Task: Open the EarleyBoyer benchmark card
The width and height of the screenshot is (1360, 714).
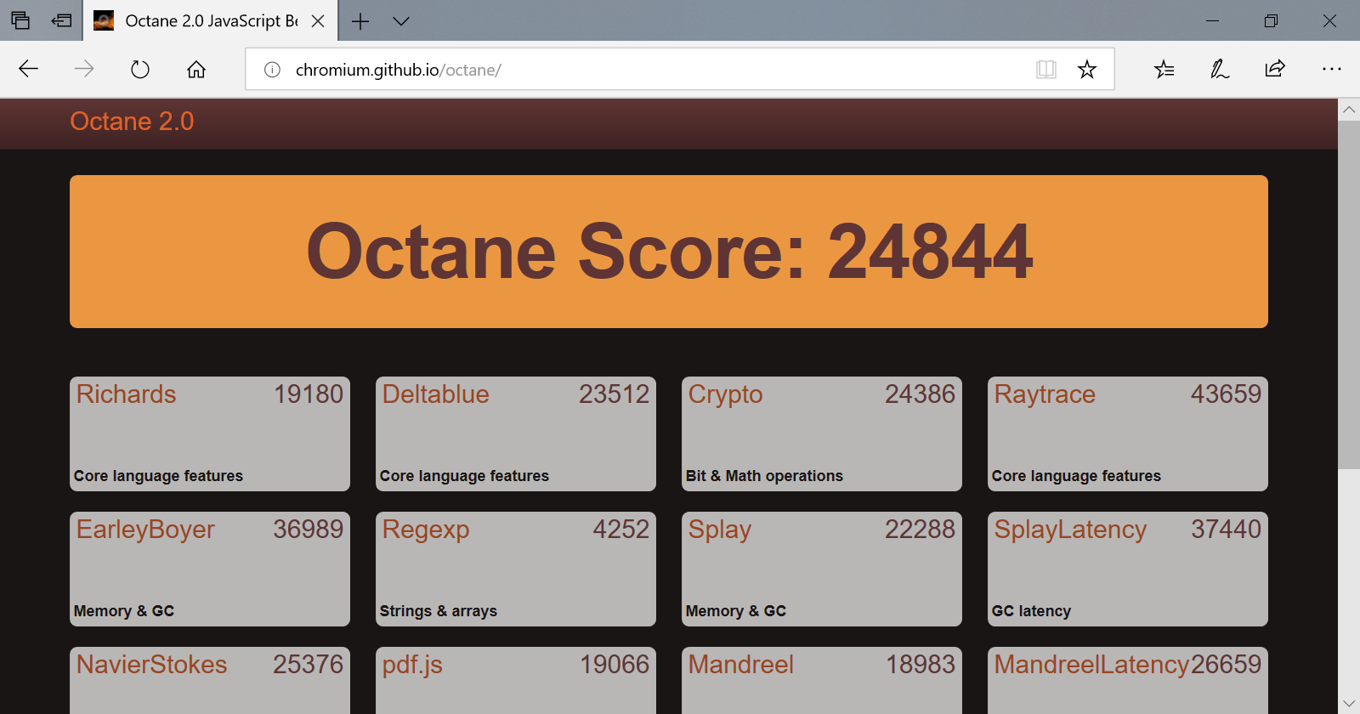Action: point(210,569)
